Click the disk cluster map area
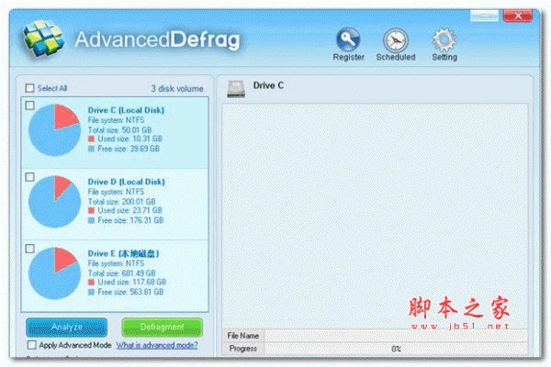 [x=375, y=216]
